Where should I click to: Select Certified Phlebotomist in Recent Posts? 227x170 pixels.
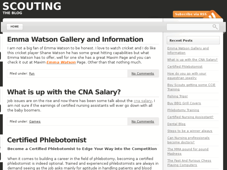click(185, 67)
